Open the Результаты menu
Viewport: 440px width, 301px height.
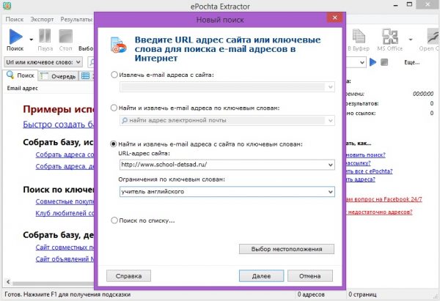76,19
